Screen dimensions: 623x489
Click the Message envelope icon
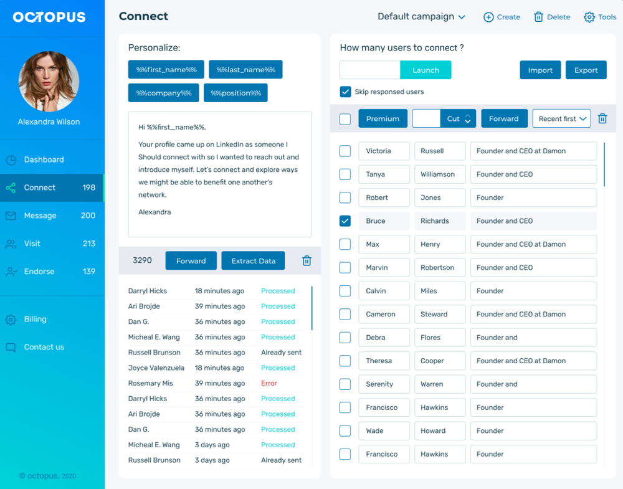[x=11, y=216]
